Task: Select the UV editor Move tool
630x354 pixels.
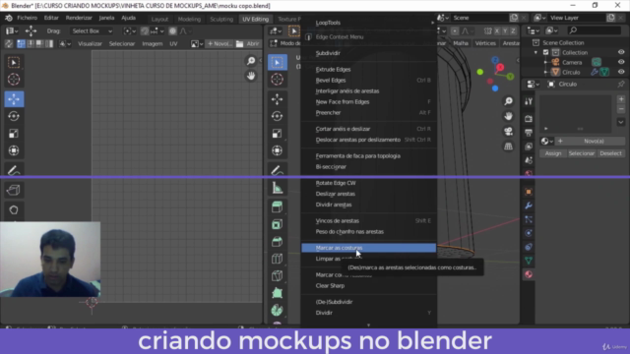Action: click(x=14, y=99)
